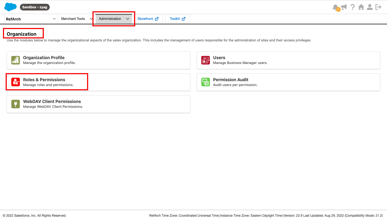Click the announcements megaphone icon
387x221 pixels.
click(x=344, y=7)
